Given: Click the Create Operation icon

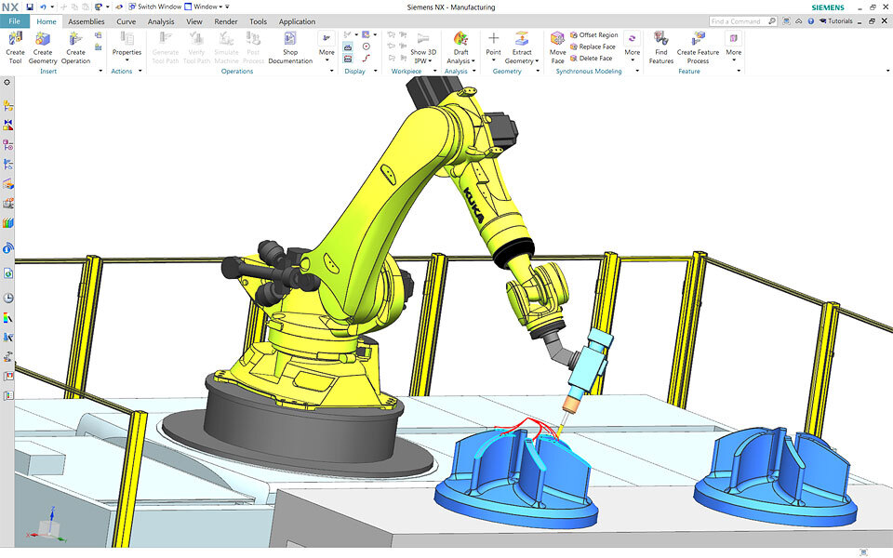Looking at the screenshot, I should click(75, 39).
